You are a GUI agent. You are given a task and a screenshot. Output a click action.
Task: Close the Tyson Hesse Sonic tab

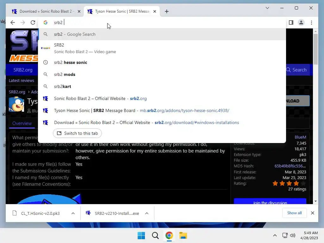[x=155, y=11]
